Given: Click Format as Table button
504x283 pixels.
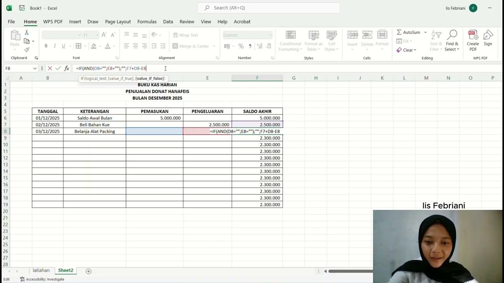Looking at the screenshot, I should [x=313, y=41].
